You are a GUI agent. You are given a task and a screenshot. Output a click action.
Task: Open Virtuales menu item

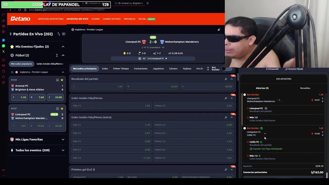pos(129,19)
